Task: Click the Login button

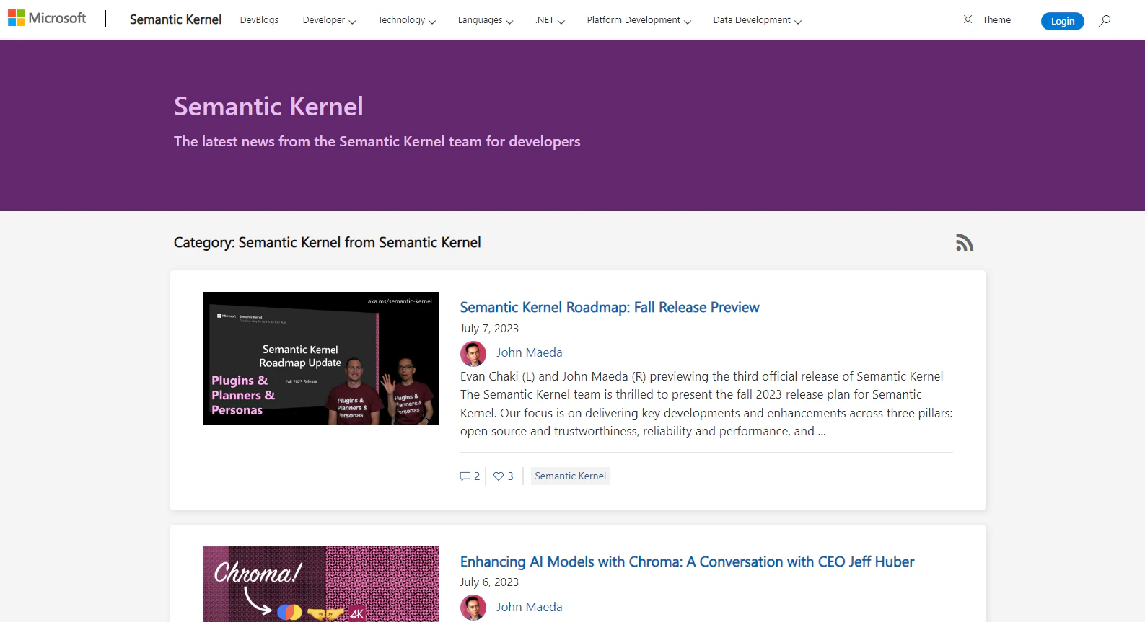Action: click(1062, 21)
